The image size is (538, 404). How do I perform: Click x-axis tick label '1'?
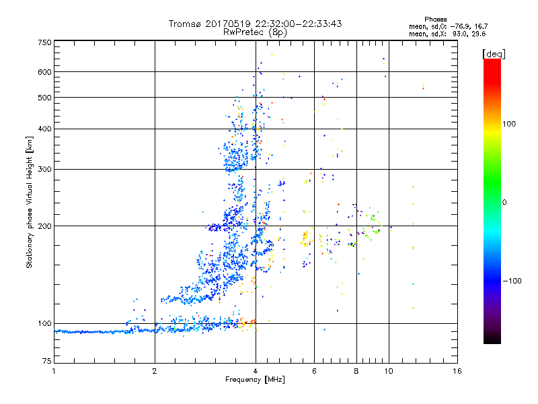(54, 371)
